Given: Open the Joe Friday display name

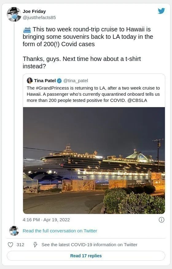Looking at the screenshot, I should point(34,11).
